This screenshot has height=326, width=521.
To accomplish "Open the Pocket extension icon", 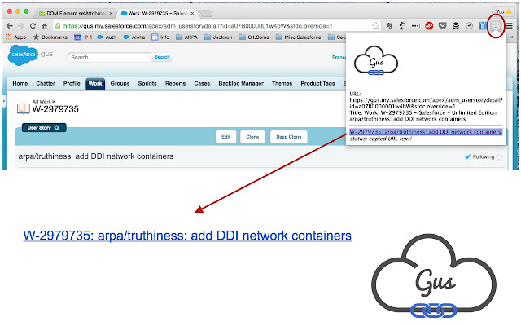I will tap(442, 25).
